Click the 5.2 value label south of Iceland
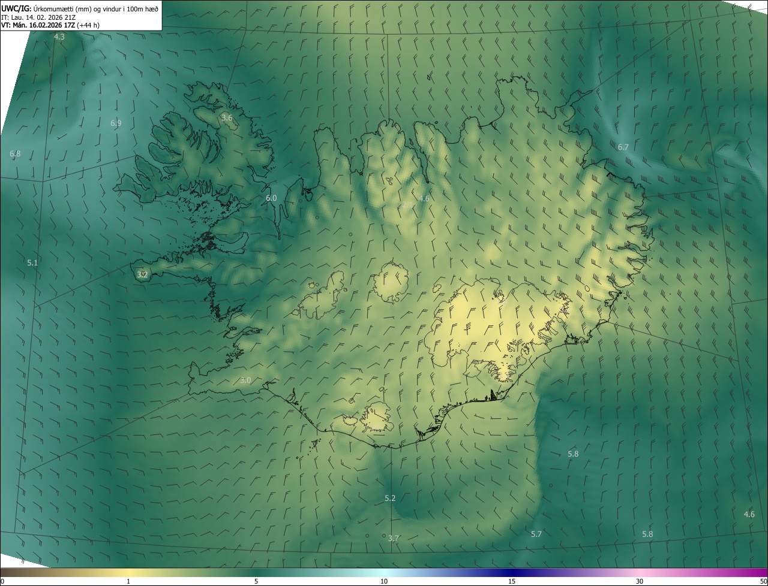This screenshot has height=586, width=768. pos(390,499)
